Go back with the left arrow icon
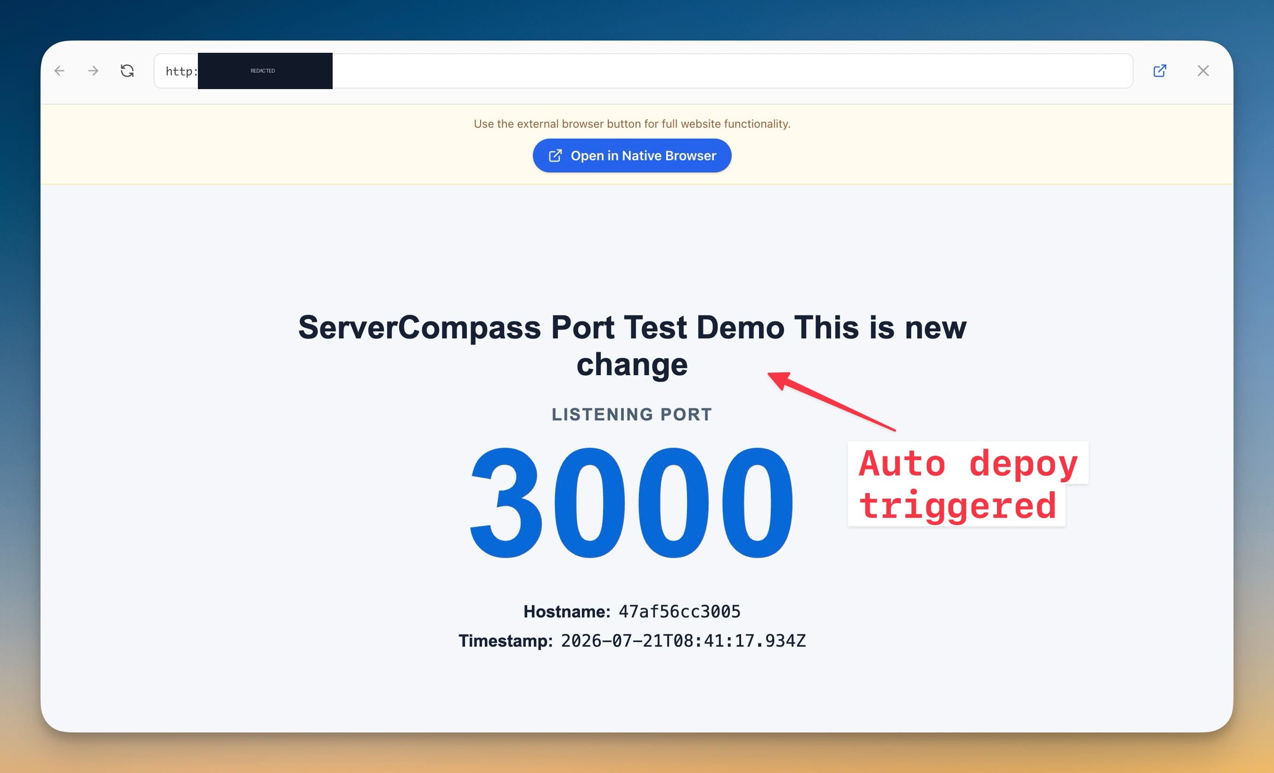Viewport: 1274px width, 773px height. click(x=59, y=71)
